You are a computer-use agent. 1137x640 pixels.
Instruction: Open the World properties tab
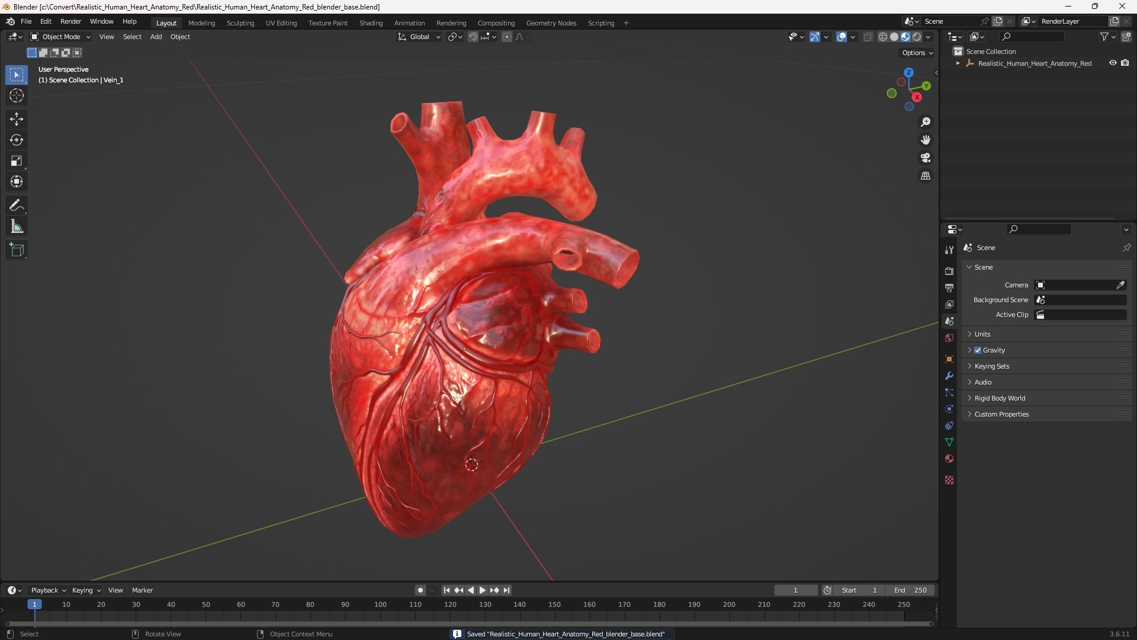coord(949,338)
